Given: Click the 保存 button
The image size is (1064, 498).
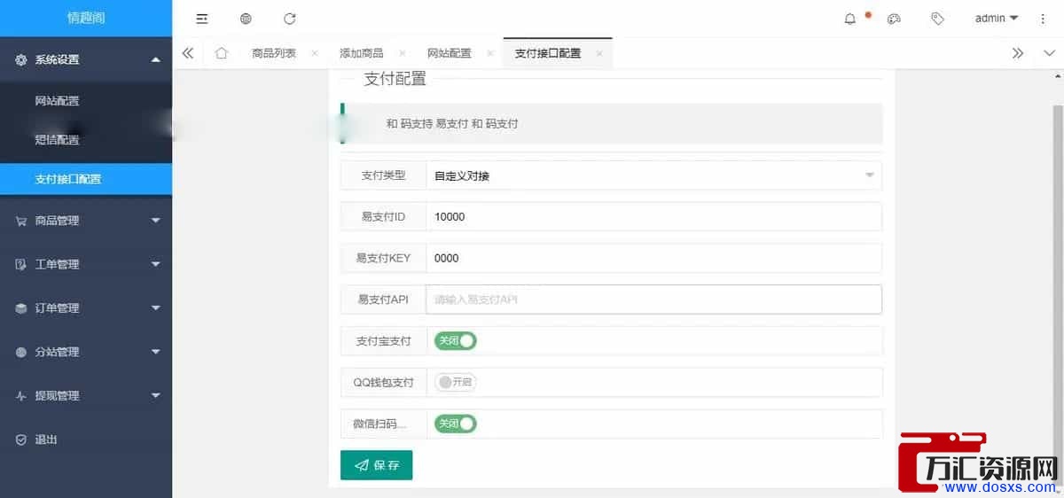Looking at the screenshot, I should [376, 465].
